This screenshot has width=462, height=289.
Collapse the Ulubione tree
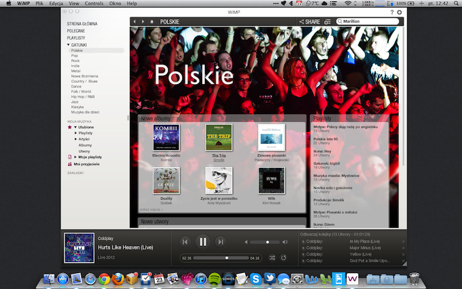[x=76, y=127]
